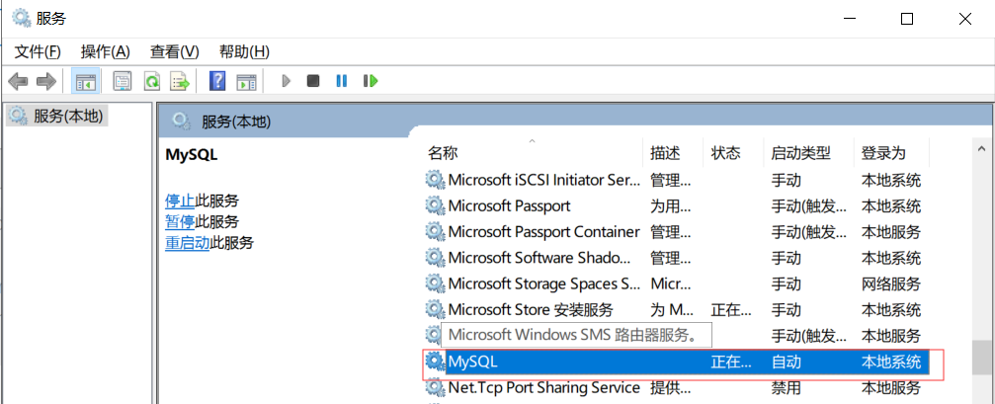Screen dimensions: 995x404
Task: Click gear icon of Microsoft Storage Spaces
Action: pyautogui.click(x=434, y=284)
